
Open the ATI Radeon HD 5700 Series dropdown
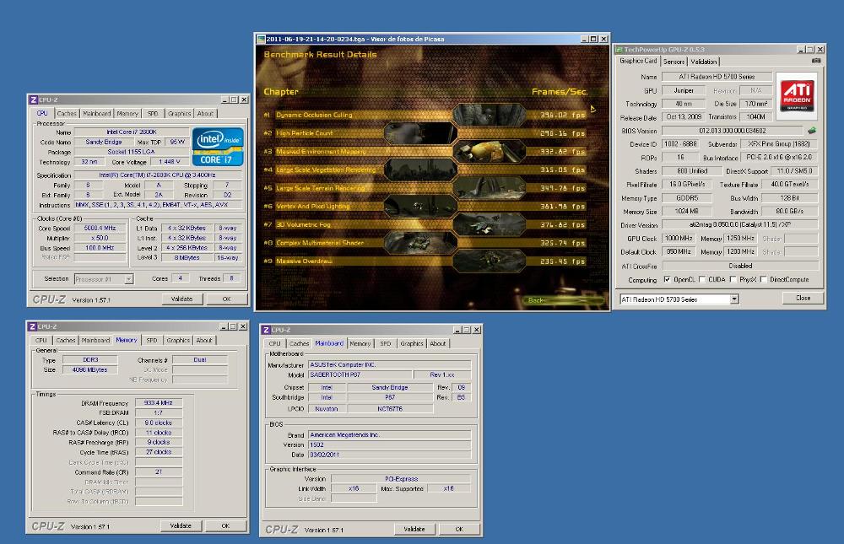734,299
